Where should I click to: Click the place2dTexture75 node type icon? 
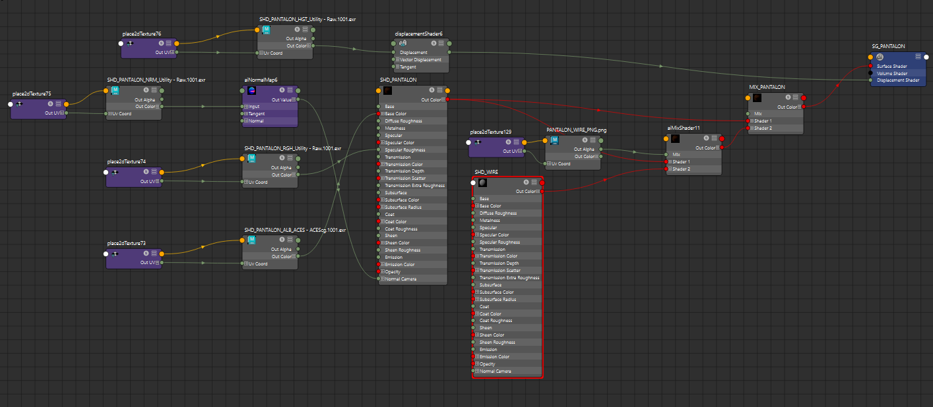(x=19, y=104)
